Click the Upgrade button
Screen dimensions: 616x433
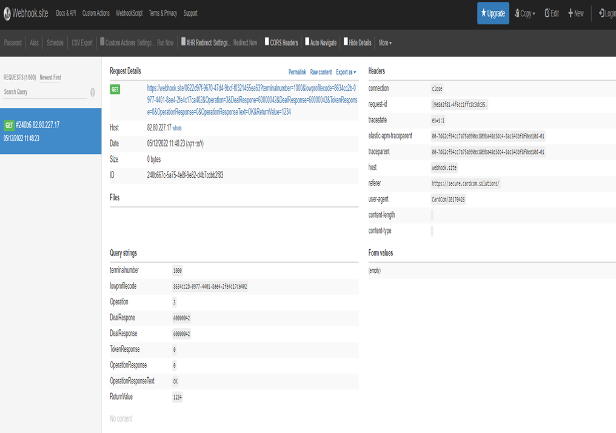point(493,13)
